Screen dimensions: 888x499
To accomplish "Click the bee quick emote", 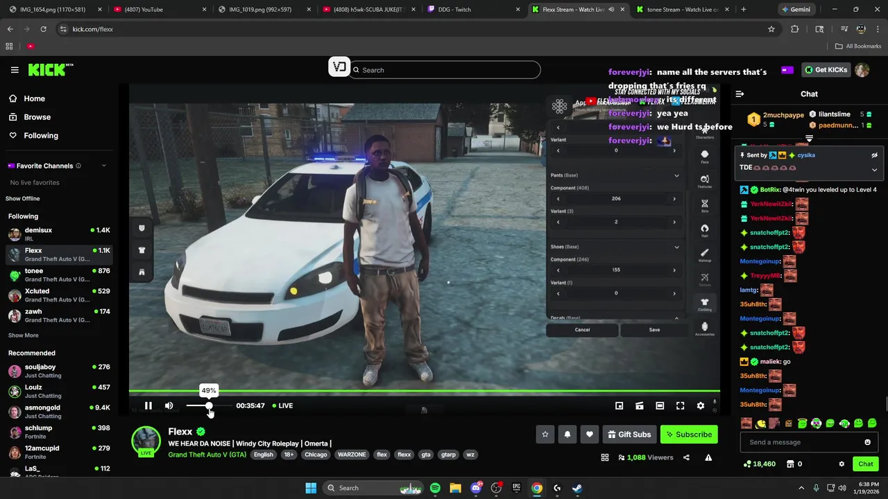I will (761, 423).
